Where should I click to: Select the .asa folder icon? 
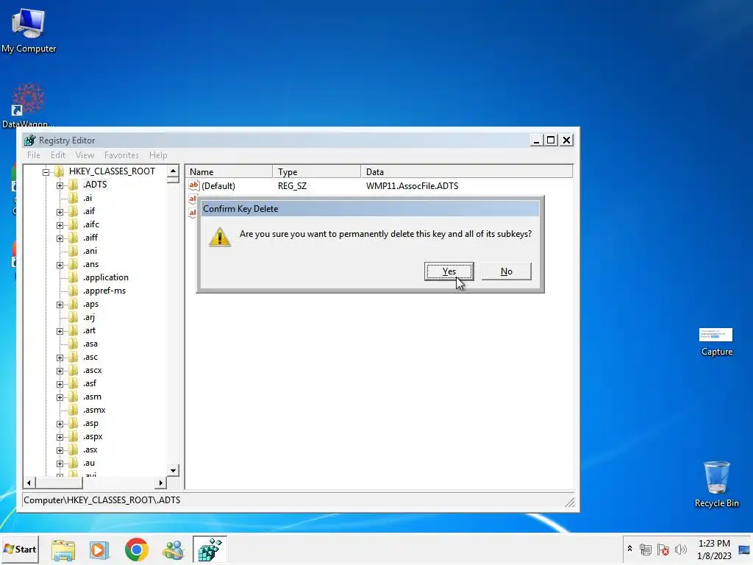[74, 344]
